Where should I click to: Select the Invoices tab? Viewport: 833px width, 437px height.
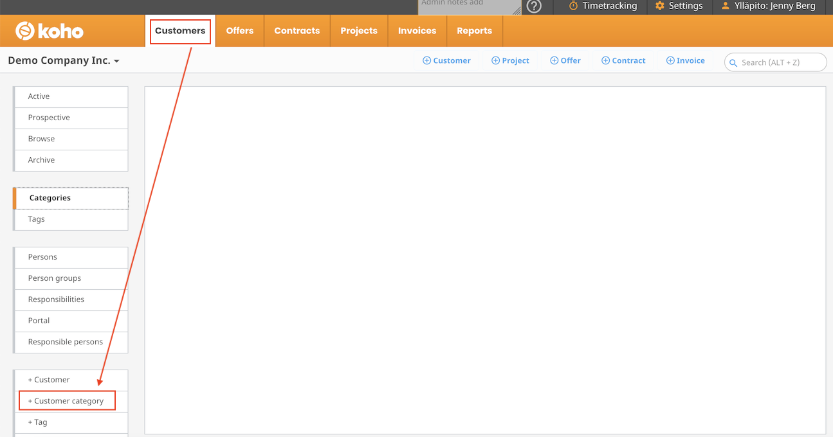click(x=417, y=31)
